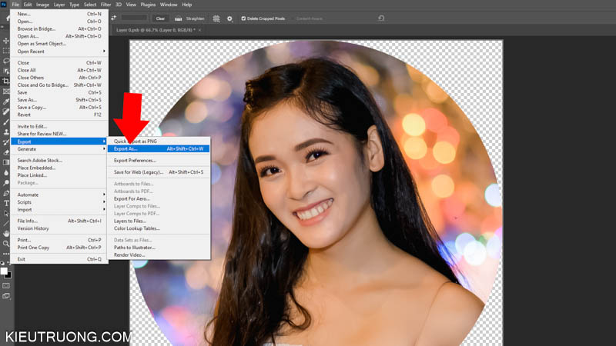Choose Save for Web (Legacy)...

[x=159, y=171]
